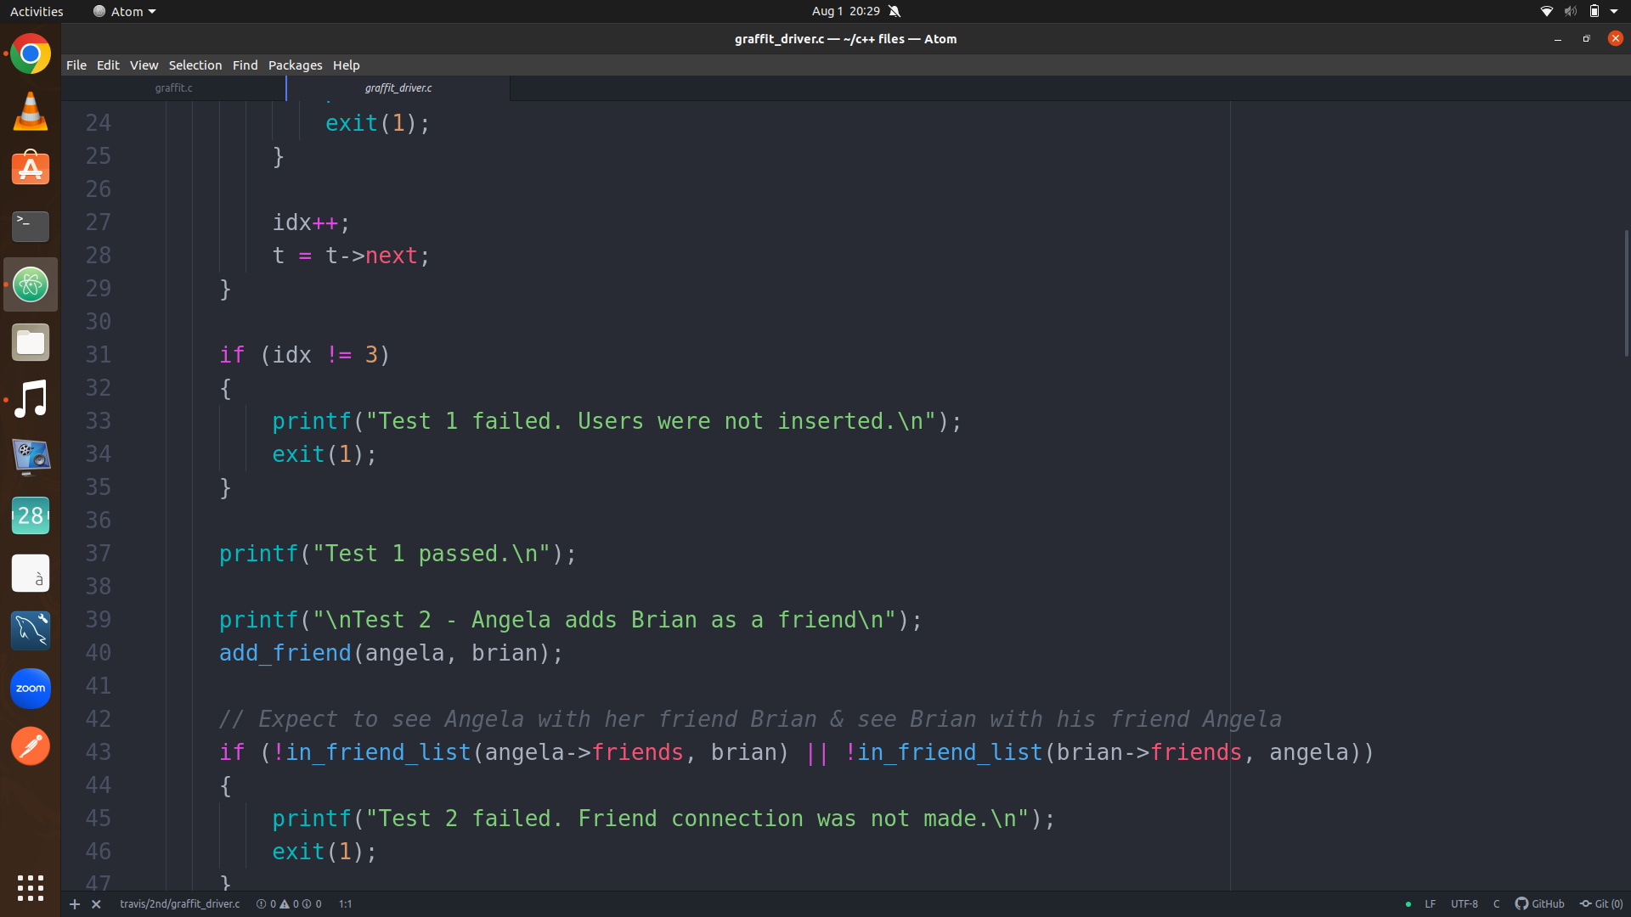Change the C grammar selector
1631x917 pixels.
[x=1497, y=904]
